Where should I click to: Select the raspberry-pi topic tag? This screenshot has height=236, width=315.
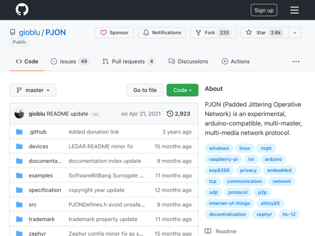pos(223,159)
